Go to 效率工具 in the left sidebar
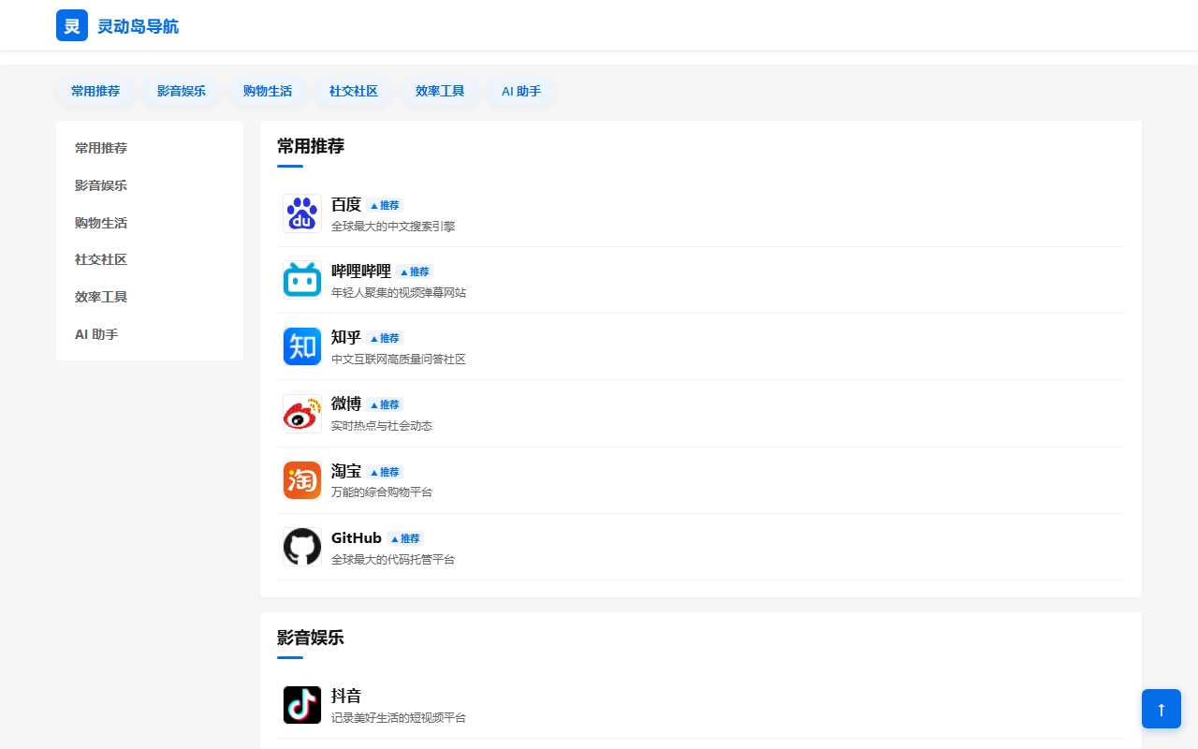 point(150,297)
